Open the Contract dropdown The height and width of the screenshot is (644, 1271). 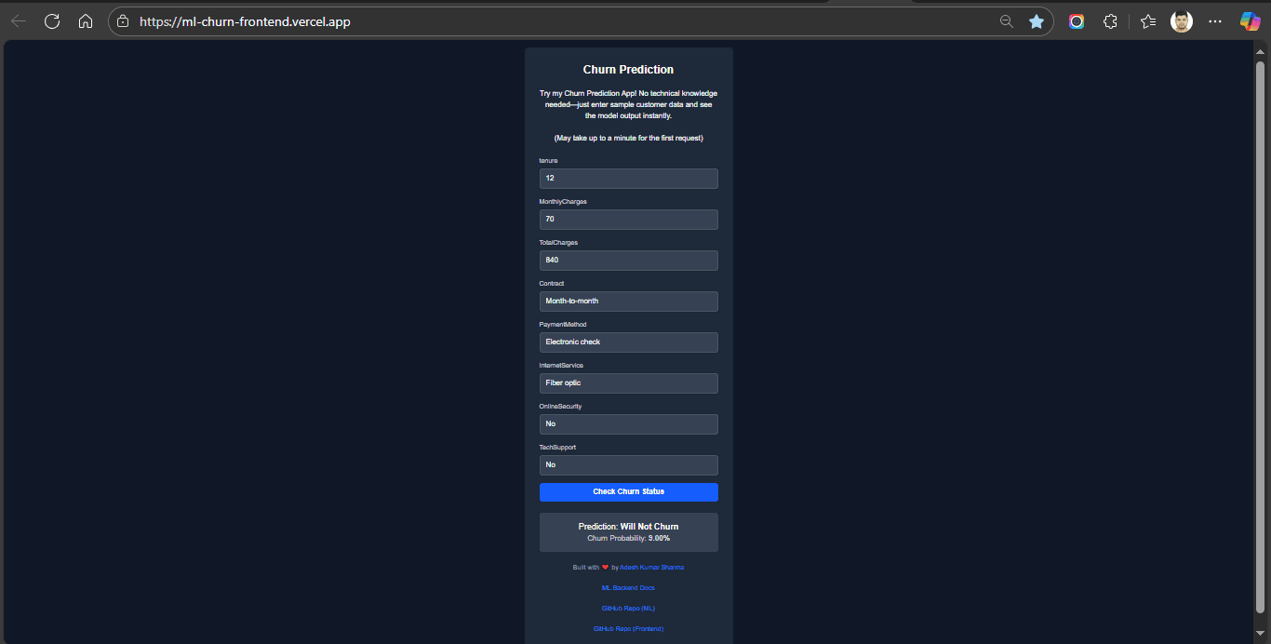pos(629,302)
